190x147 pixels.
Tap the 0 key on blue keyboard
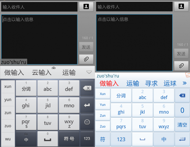click(182, 110)
